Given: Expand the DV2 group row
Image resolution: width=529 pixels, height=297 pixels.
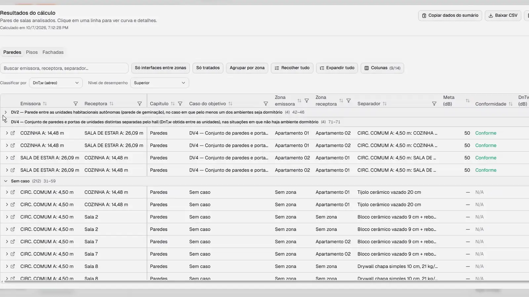Looking at the screenshot, I should pyautogui.click(x=6, y=112).
